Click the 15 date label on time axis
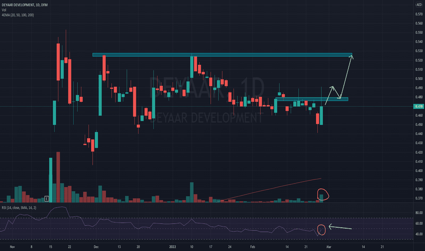Viewport: 425px width, 251px height. 51,247
